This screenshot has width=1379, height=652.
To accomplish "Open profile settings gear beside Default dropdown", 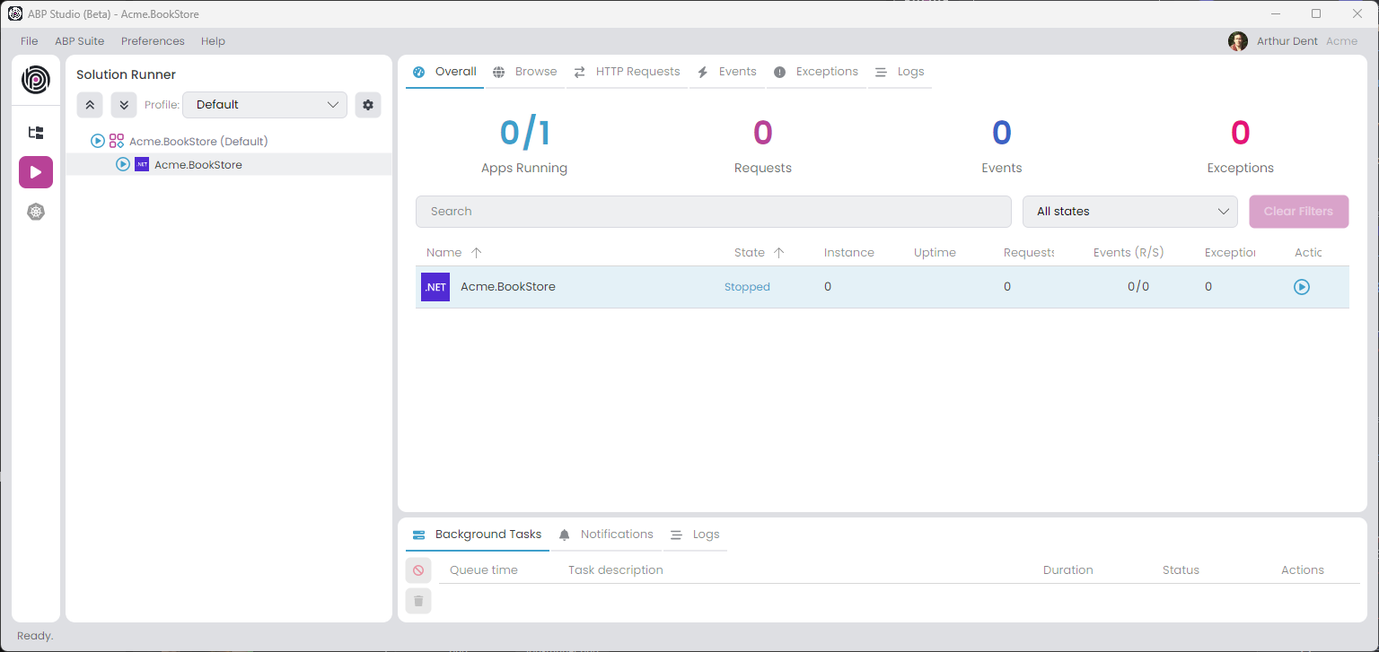I will point(367,104).
